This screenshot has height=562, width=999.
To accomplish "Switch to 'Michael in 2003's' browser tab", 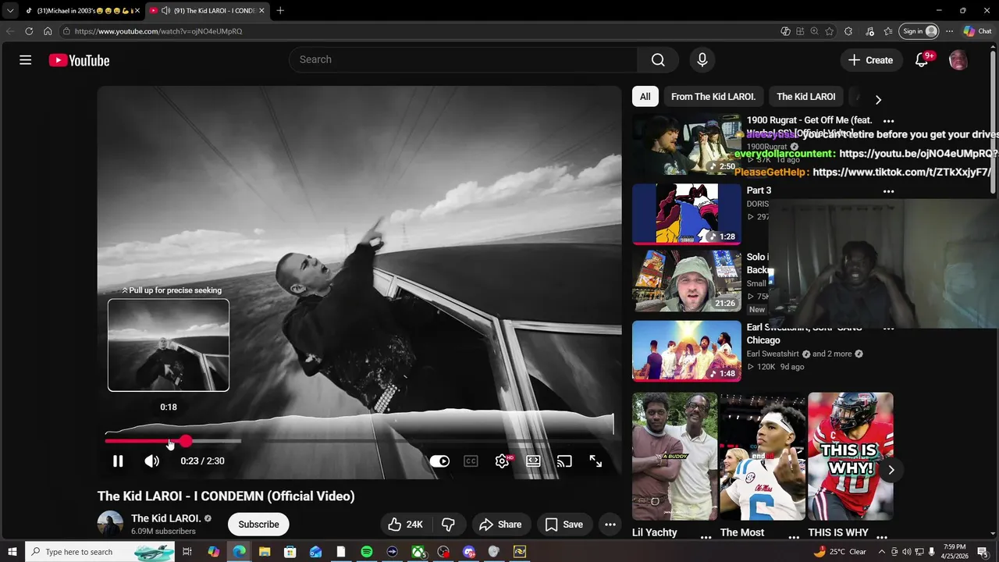I will coord(81,10).
